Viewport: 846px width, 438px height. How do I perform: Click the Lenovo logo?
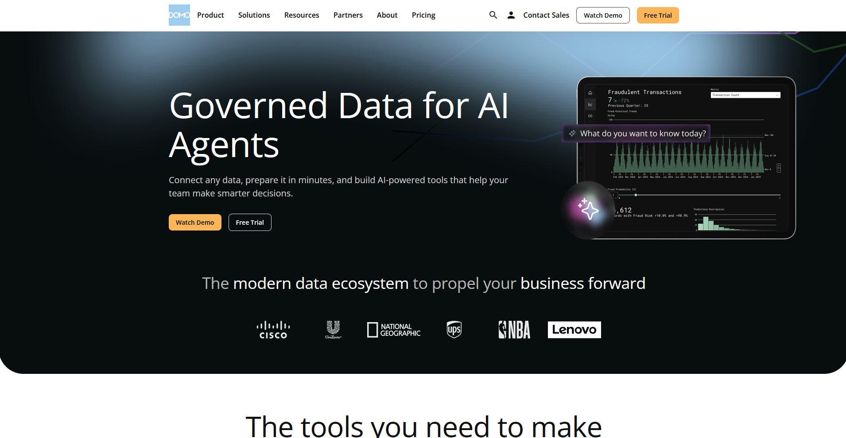(x=574, y=330)
